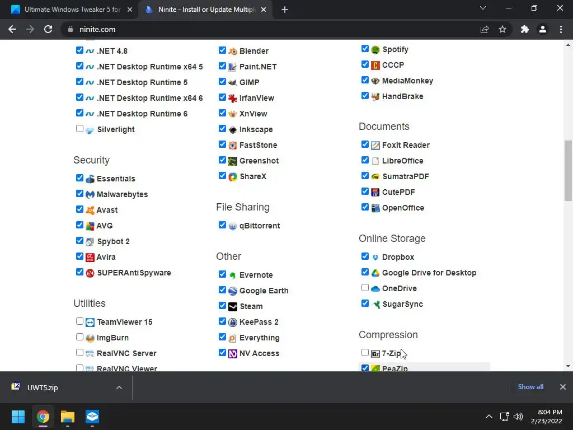This screenshot has width=573, height=430.
Task: Uncheck the XnView checkbox
Action: pyautogui.click(x=222, y=113)
